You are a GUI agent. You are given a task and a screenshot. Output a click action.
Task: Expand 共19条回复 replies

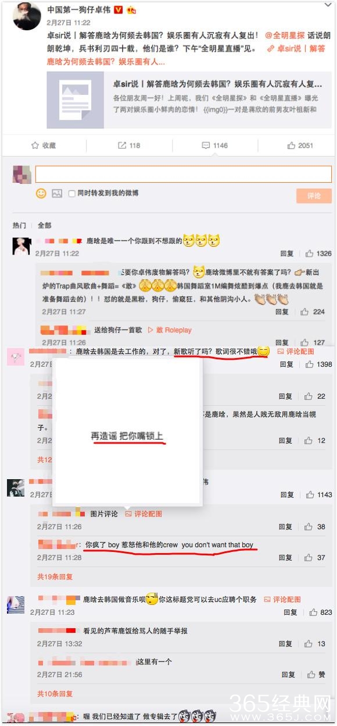point(55,577)
